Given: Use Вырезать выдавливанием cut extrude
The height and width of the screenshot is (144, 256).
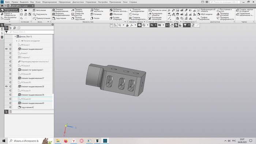Looking at the screenshot, I should 61,14.
